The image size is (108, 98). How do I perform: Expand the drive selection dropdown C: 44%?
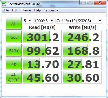79,21
